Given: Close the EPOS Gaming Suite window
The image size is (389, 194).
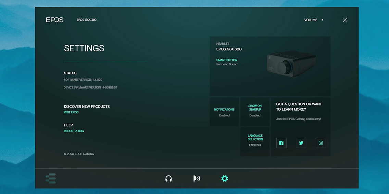Looking at the screenshot, I should click(x=344, y=20).
